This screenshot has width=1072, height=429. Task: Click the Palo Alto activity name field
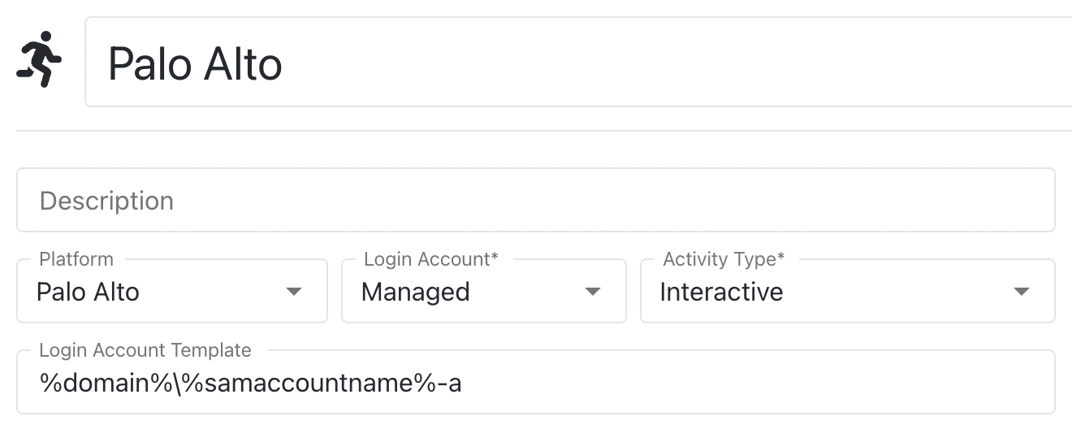click(568, 63)
